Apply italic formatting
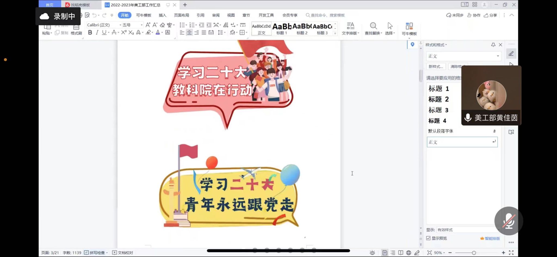557x257 pixels. coord(97,33)
